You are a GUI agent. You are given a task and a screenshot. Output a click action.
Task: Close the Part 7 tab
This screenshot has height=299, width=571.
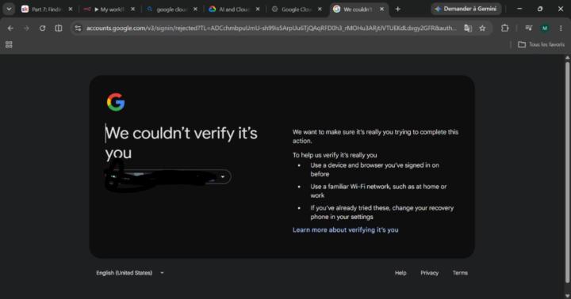pos(71,9)
